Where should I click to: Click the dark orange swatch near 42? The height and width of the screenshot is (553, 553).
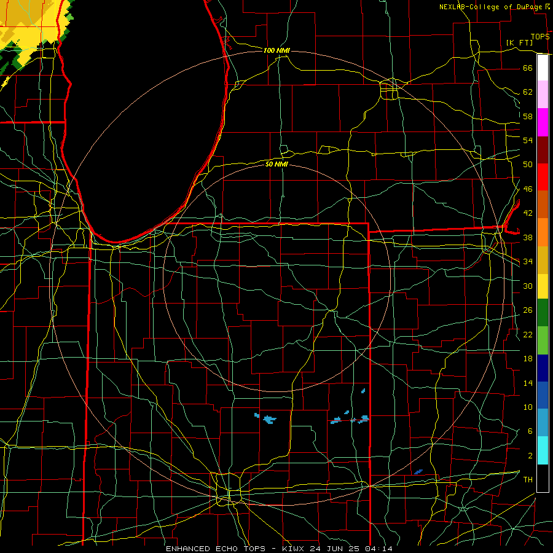543,205
